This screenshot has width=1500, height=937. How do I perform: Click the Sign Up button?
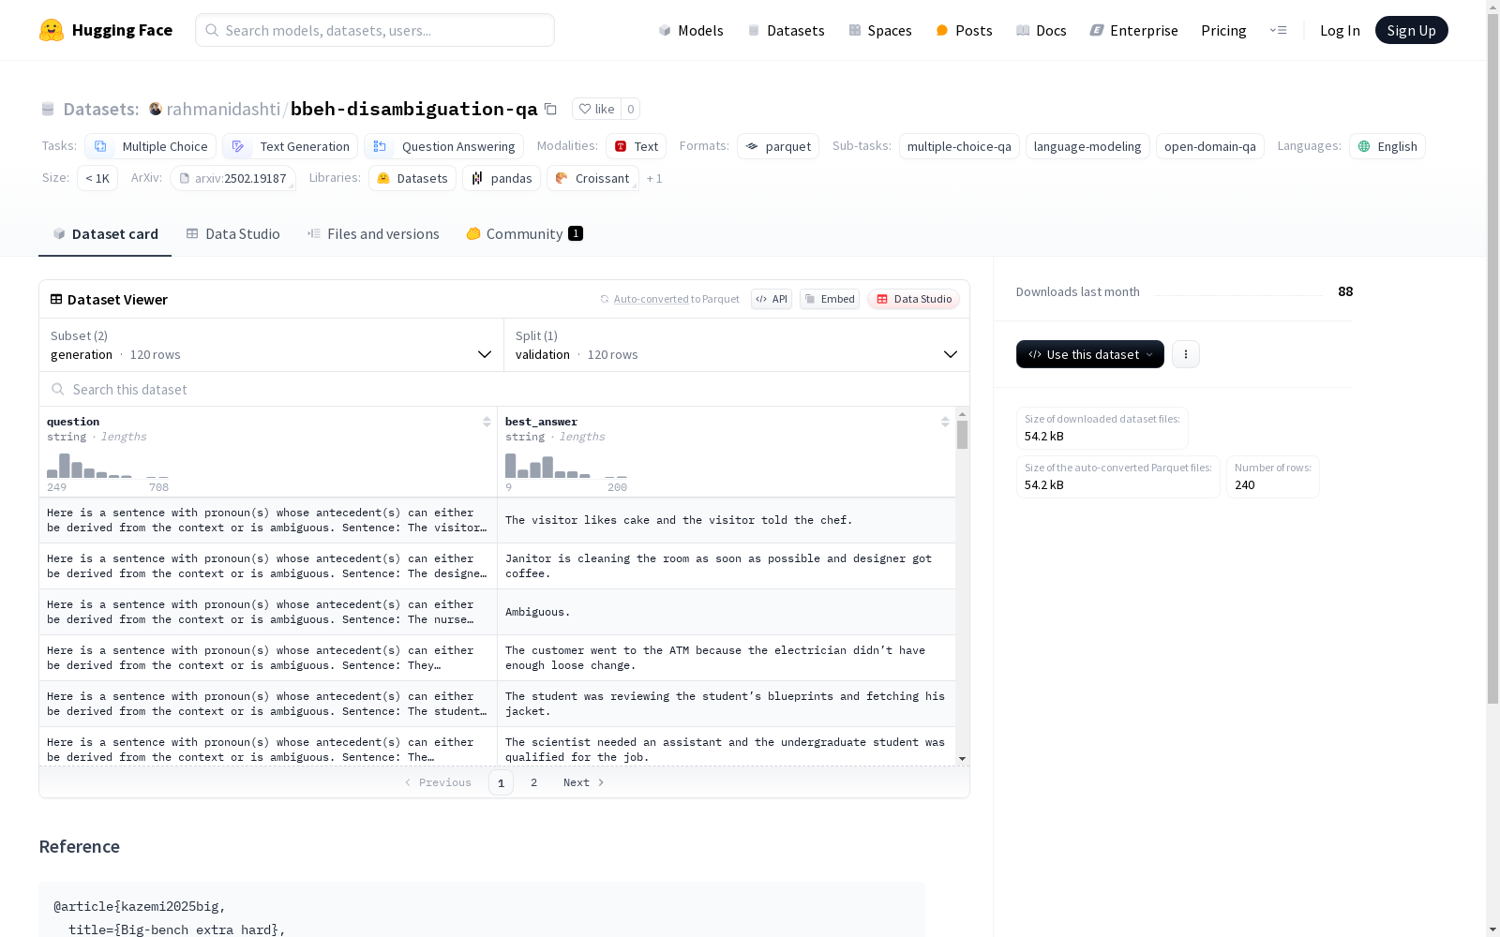pos(1411,30)
